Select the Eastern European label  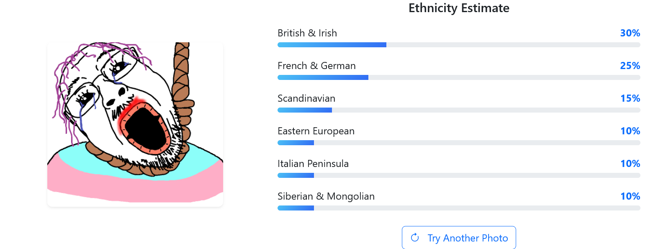(316, 131)
